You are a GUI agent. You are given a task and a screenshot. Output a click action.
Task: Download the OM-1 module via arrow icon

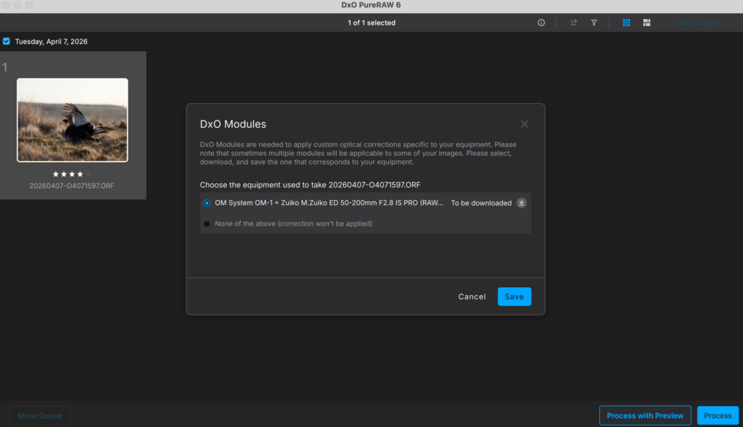[521, 202]
